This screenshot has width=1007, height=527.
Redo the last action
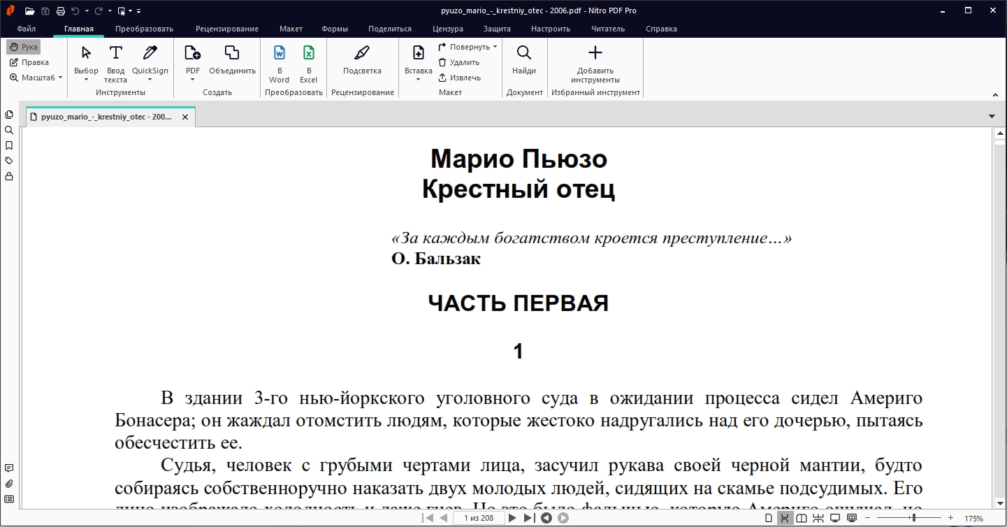click(x=99, y=11)
